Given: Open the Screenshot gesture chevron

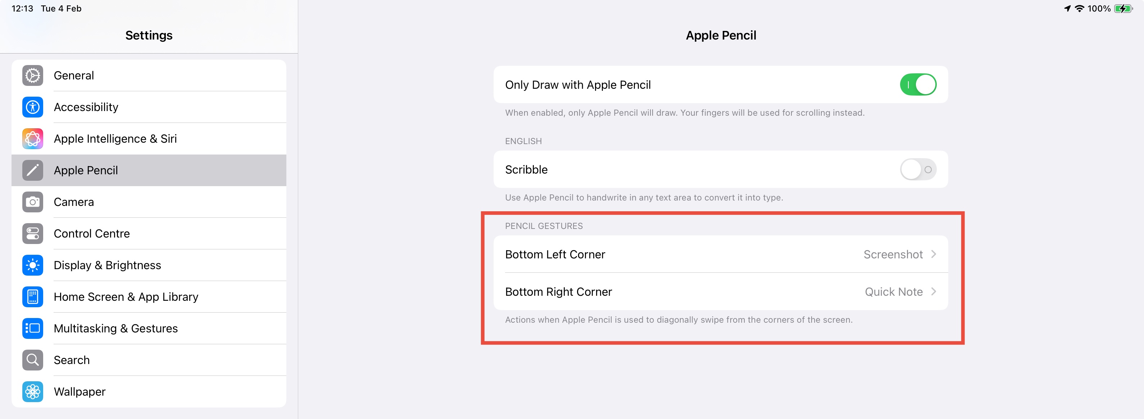Looking at the screenshot, I should pos(934,254).
